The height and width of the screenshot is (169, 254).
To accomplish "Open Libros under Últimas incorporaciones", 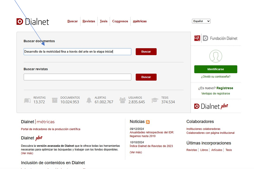I will (204, 150).
